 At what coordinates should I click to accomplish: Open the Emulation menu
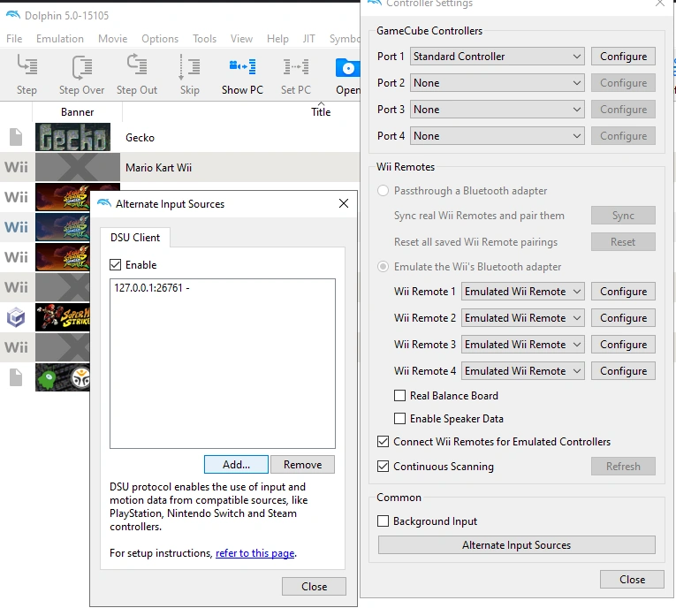(x=60, y=38)
